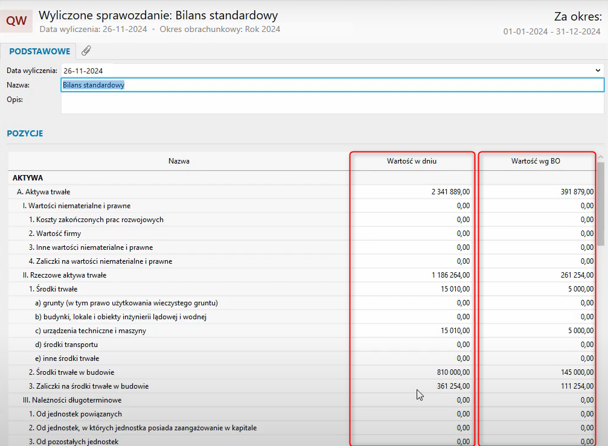This screenshot has width=608, height=446.
Task: Click value 2 341 889,00 for Aktywa trwałe
Action: click(x=450, y=192)
